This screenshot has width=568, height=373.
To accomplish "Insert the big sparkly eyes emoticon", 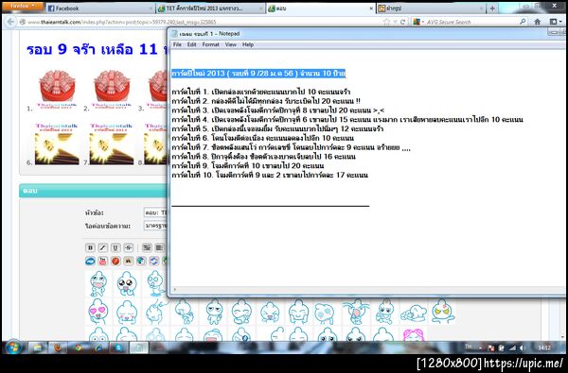I will [x=127, y=283].
